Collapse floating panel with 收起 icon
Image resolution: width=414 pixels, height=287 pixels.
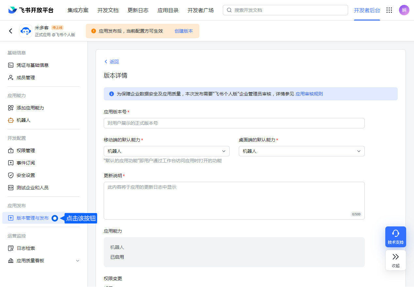pyautogui.click(x=395, y=260)
